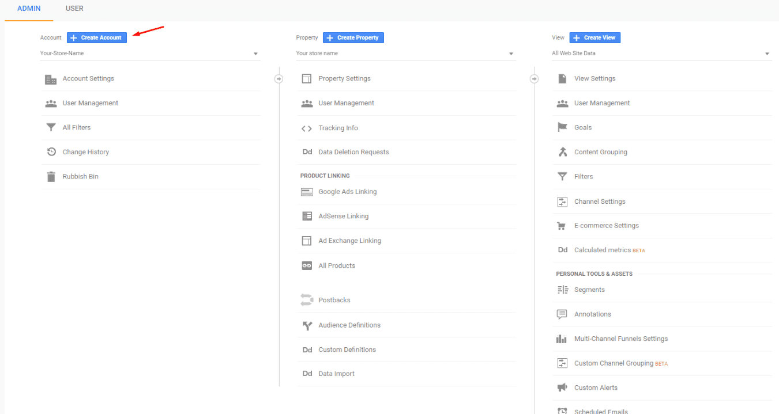Click the Custom Alerts megaphone icon

tap(562, 388)
